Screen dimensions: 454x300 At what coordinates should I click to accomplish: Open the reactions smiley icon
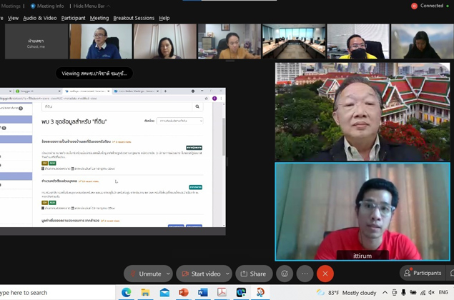point(285,274)
